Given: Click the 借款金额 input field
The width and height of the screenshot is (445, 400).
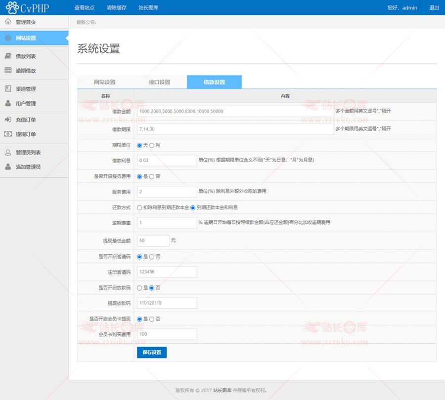Looking at the screenshot, I should pyautogui.click(x=235, y=112).
